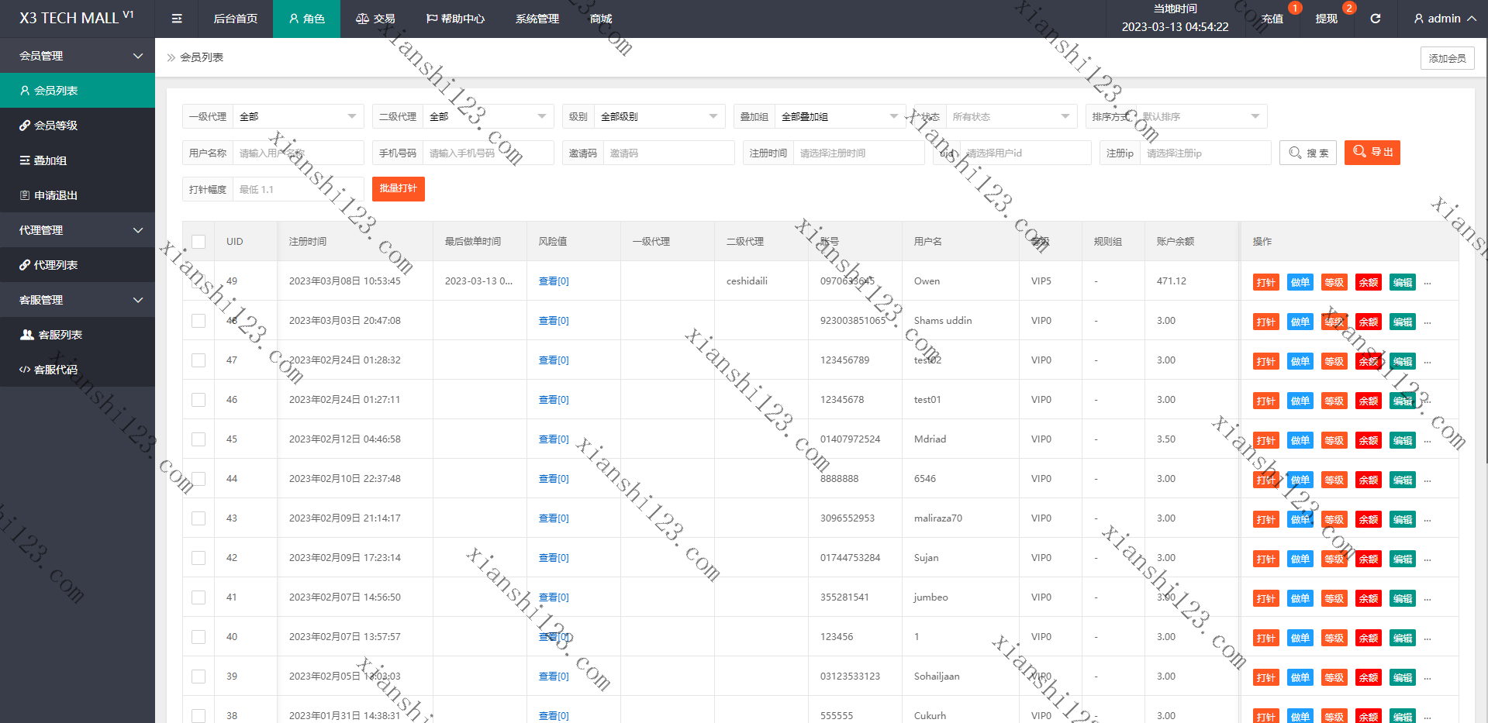Focus the 注册时间 date input
Screen dimensions: 1488x723
click(x=859, y=153)
